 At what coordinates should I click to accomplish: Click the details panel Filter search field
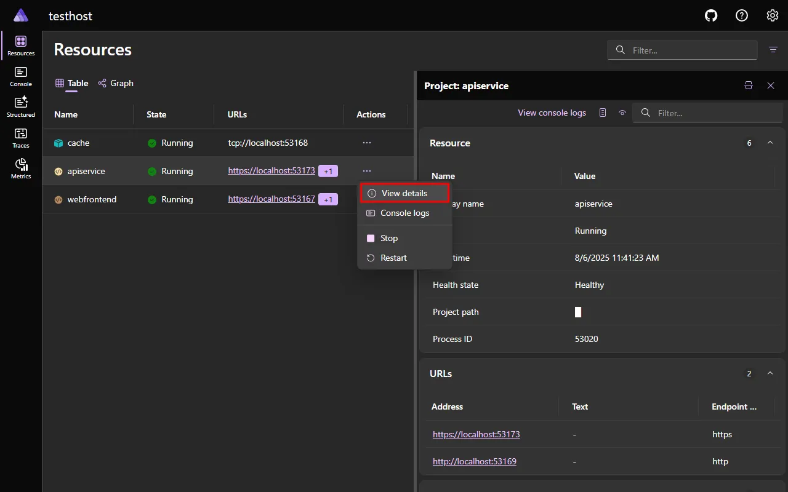pyautogui.click(x=708, y=113)
